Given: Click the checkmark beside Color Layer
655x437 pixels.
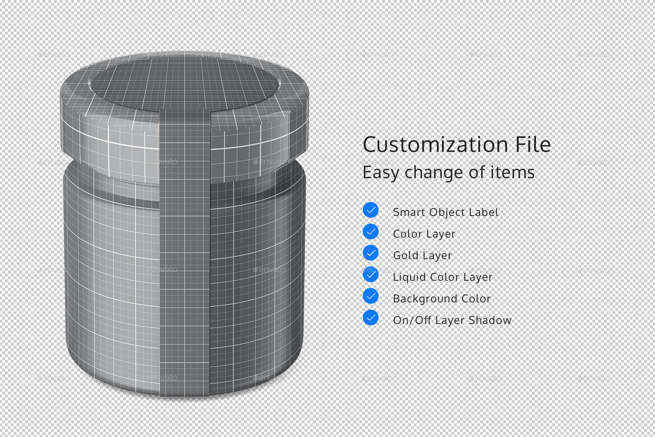Looking at the screenshot, I should [371, 231].
